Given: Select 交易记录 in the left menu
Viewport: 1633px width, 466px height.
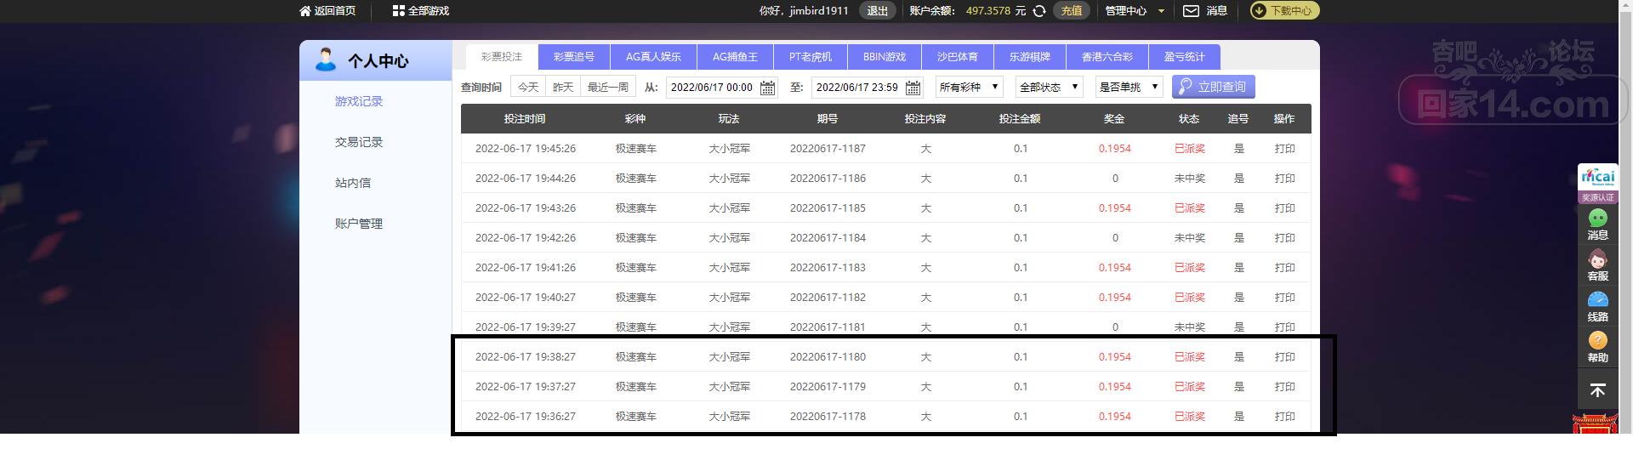Looking at the screenshot, I should tap(359, 142).
